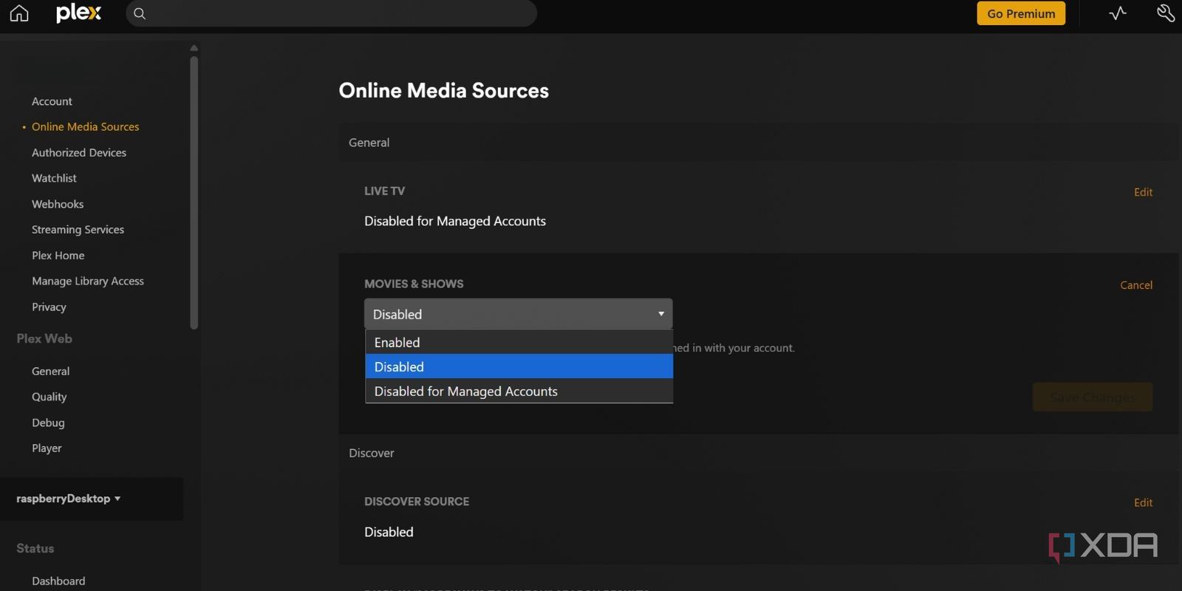Click the sidebar scroll up arrow
This screenshot has height=591, width=1182.
194,48
